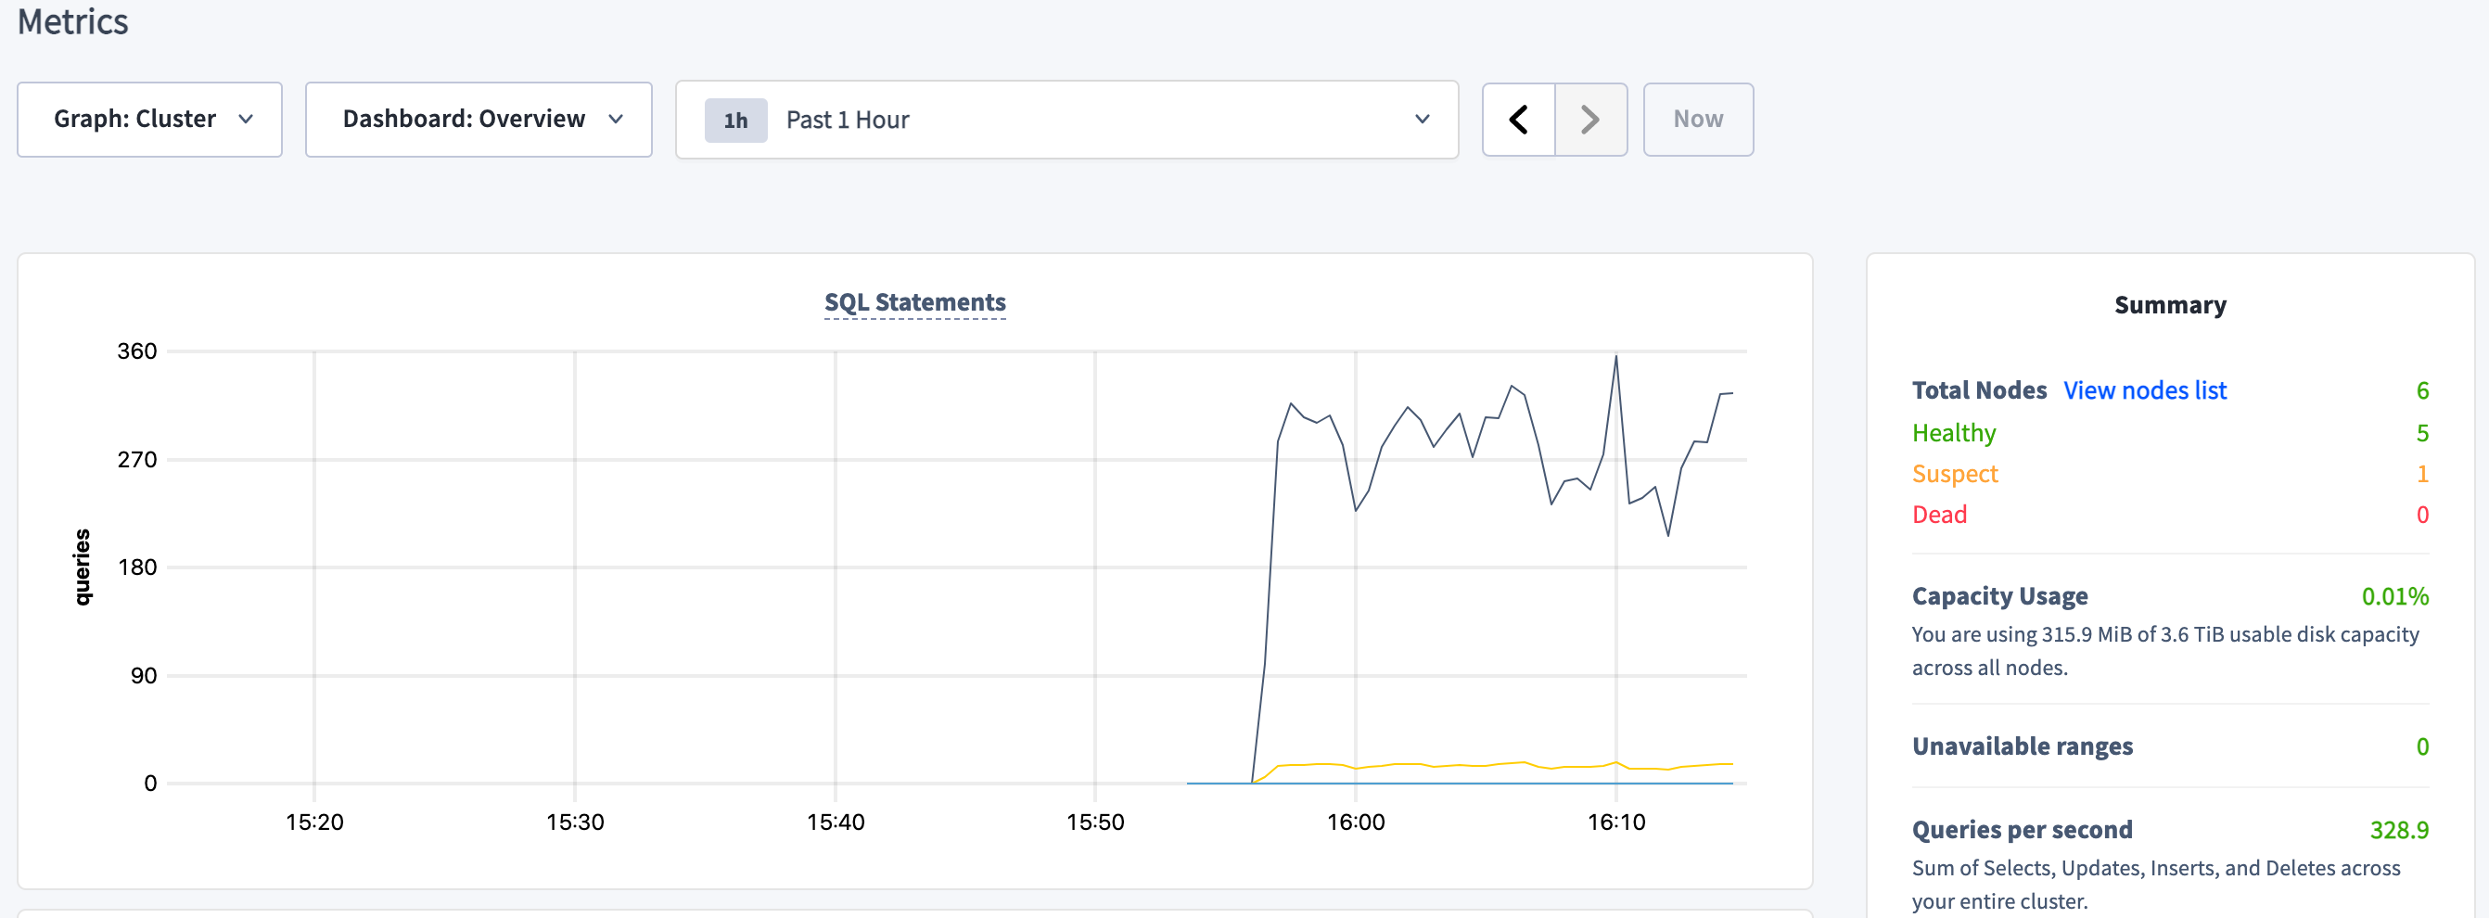Click the 1h badge in the time selector

[736, 120]
